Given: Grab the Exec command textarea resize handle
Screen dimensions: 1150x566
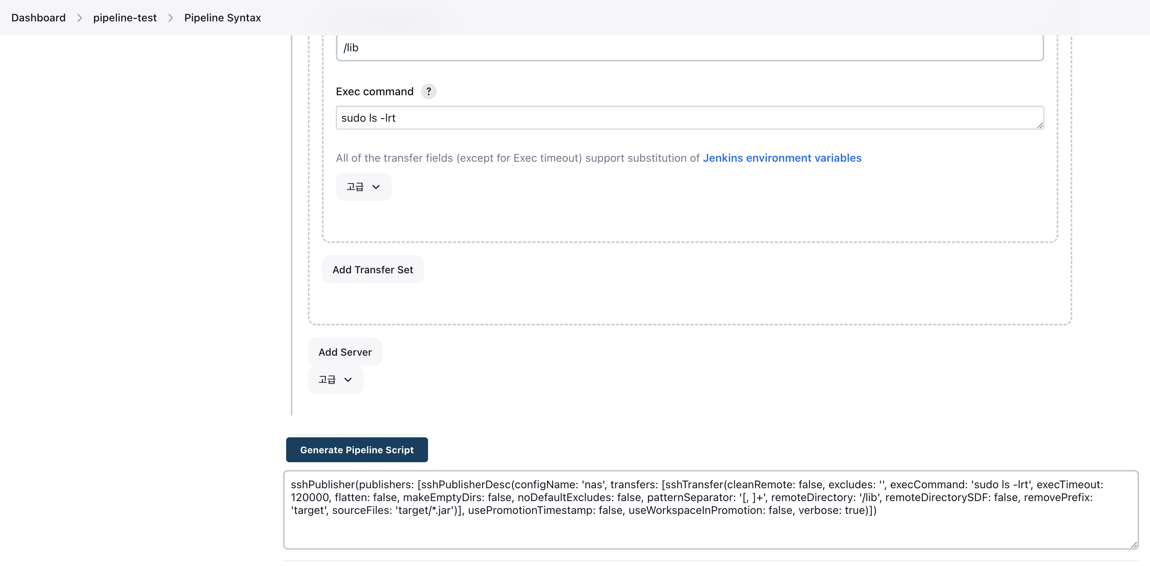Looking at the screenshot, I should click(x=1040, y=126).
